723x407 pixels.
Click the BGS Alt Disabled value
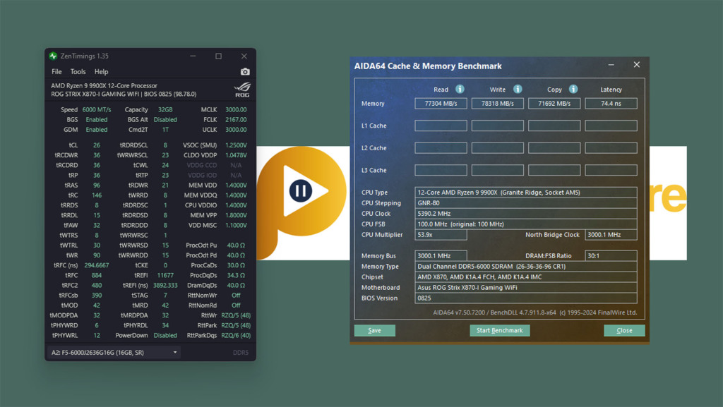[165, 120]
